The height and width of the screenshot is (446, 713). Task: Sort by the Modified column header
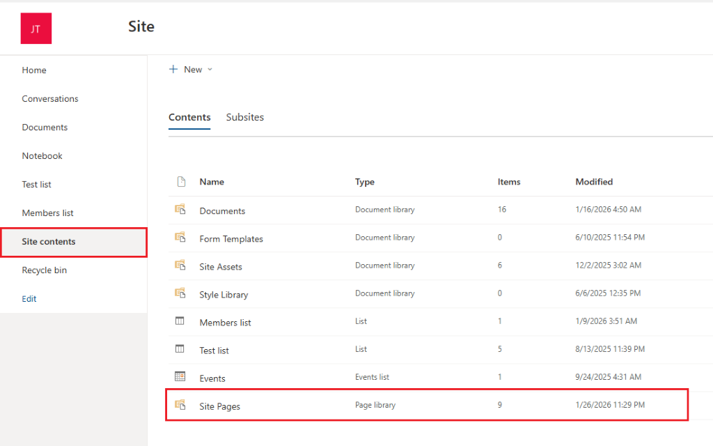[x=594, y=182]
